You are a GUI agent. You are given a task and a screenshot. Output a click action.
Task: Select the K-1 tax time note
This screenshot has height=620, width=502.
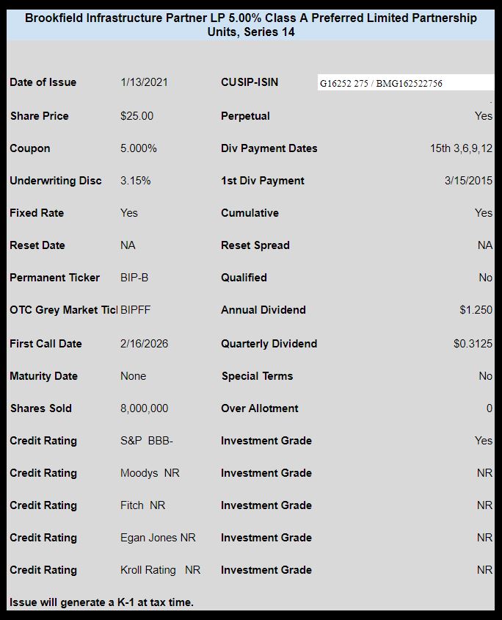point(101,602)
